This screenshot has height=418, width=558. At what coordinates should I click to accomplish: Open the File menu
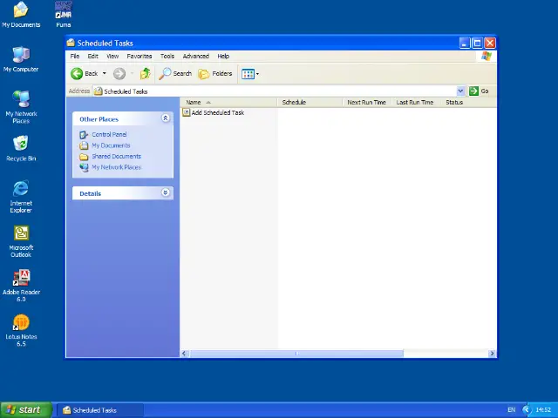click(x=75, y=56)
